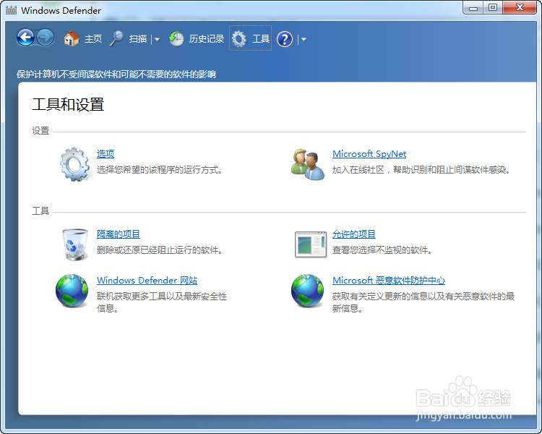Click the forward navigation arrow
This screenshot has height=434, width=542.
46,38
